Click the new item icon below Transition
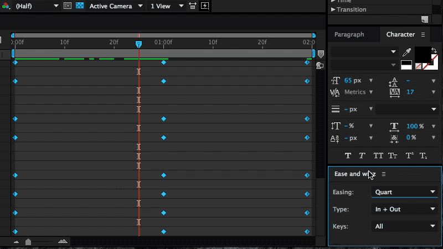The image size is (443, 249). (x=425, y=19)
